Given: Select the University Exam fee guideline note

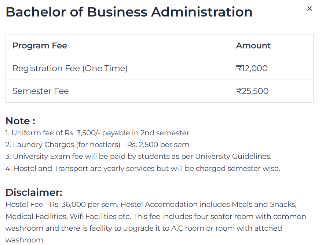Looking at the screenshot, I should (139, 156).
